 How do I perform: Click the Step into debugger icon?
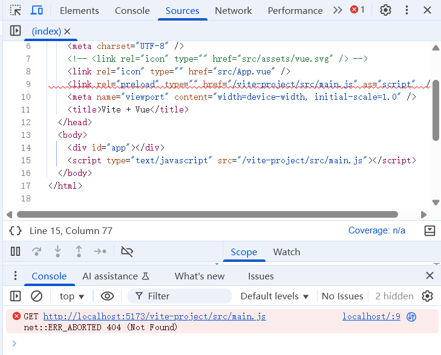coord(57,252)
